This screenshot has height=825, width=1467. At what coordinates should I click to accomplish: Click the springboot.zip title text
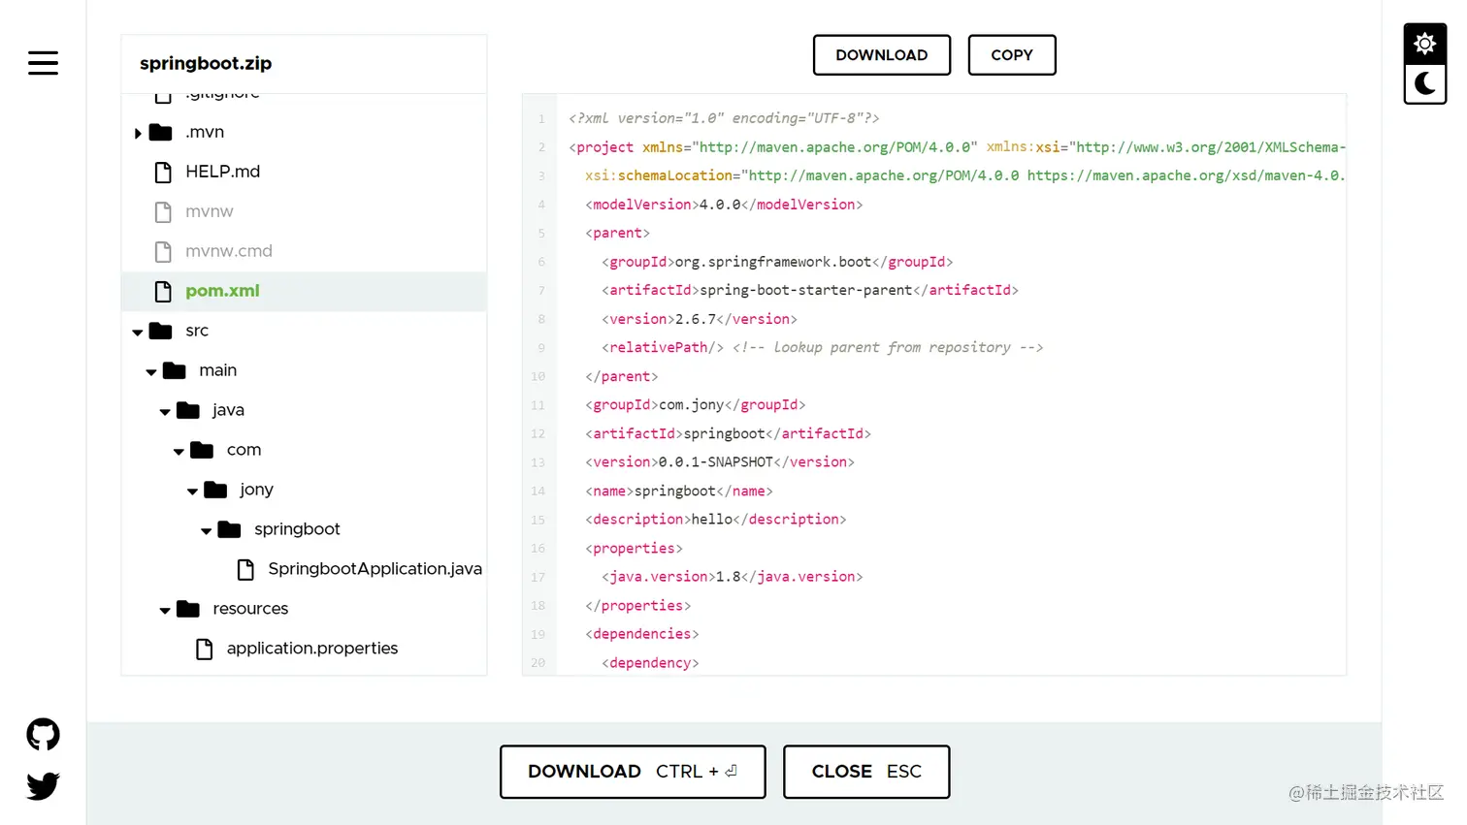pos(206,63)
